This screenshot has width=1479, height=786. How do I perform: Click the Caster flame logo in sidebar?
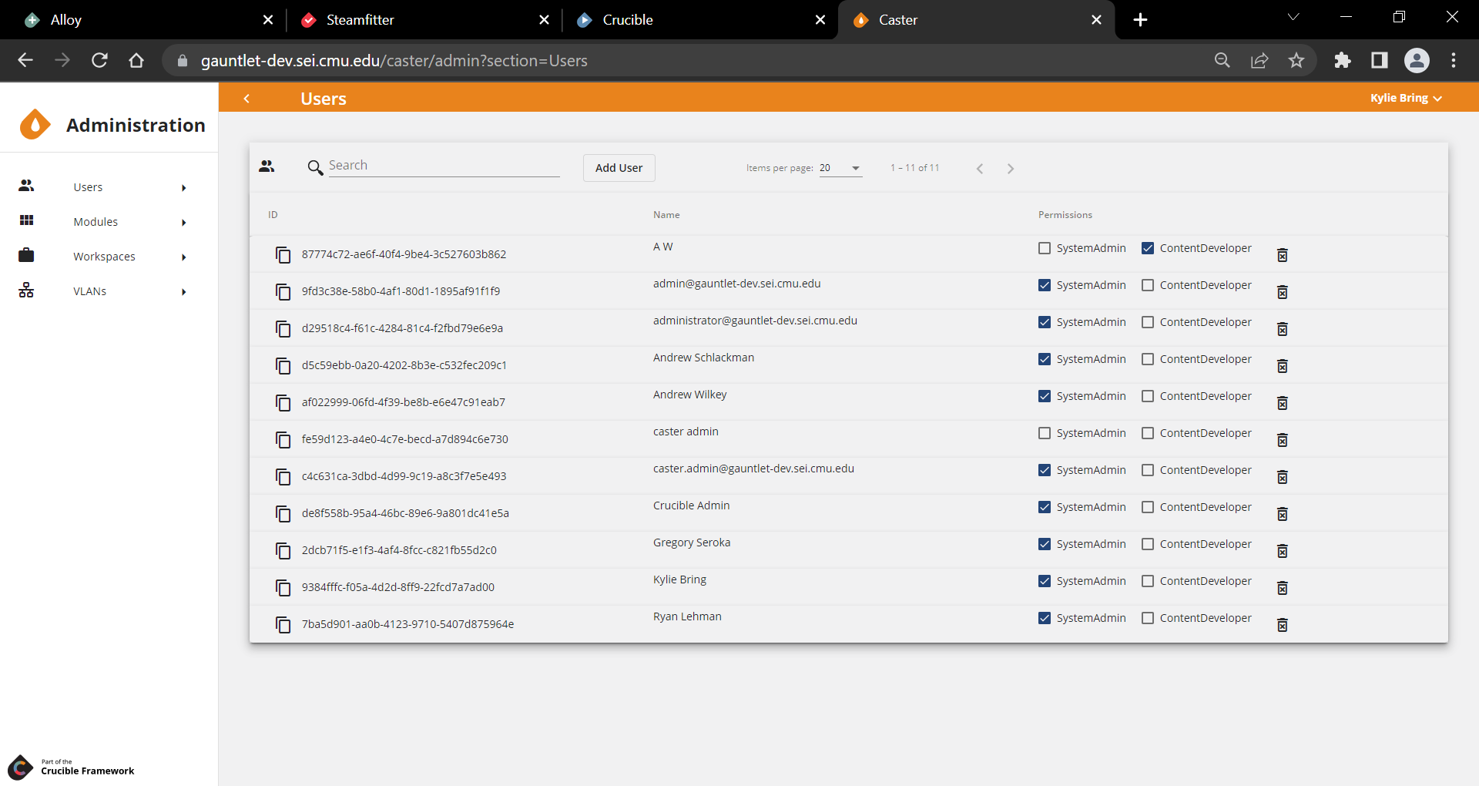coord(35,125)
